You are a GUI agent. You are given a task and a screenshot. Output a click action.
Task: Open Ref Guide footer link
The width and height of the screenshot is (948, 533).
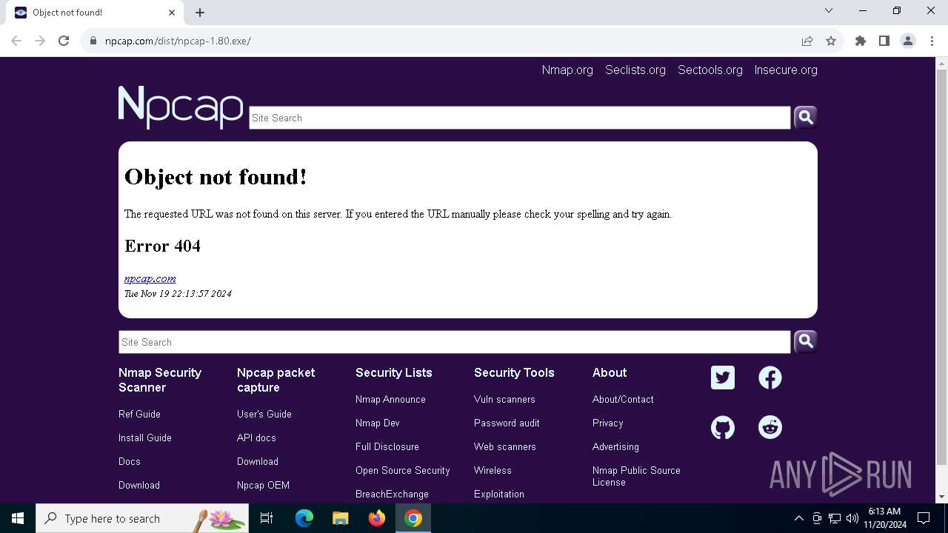pyautogui.click(x=139, y=414)
